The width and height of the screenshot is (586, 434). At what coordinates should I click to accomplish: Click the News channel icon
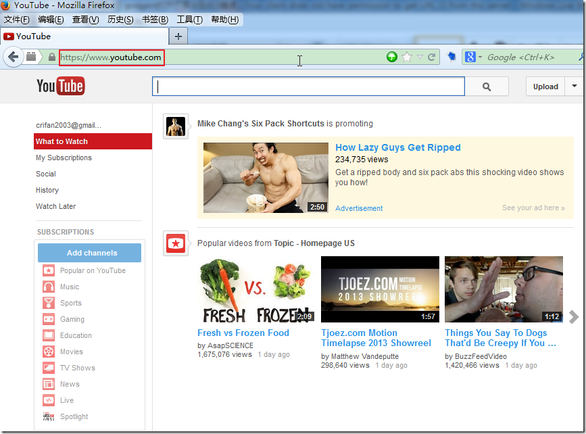(x=49, y=384)
